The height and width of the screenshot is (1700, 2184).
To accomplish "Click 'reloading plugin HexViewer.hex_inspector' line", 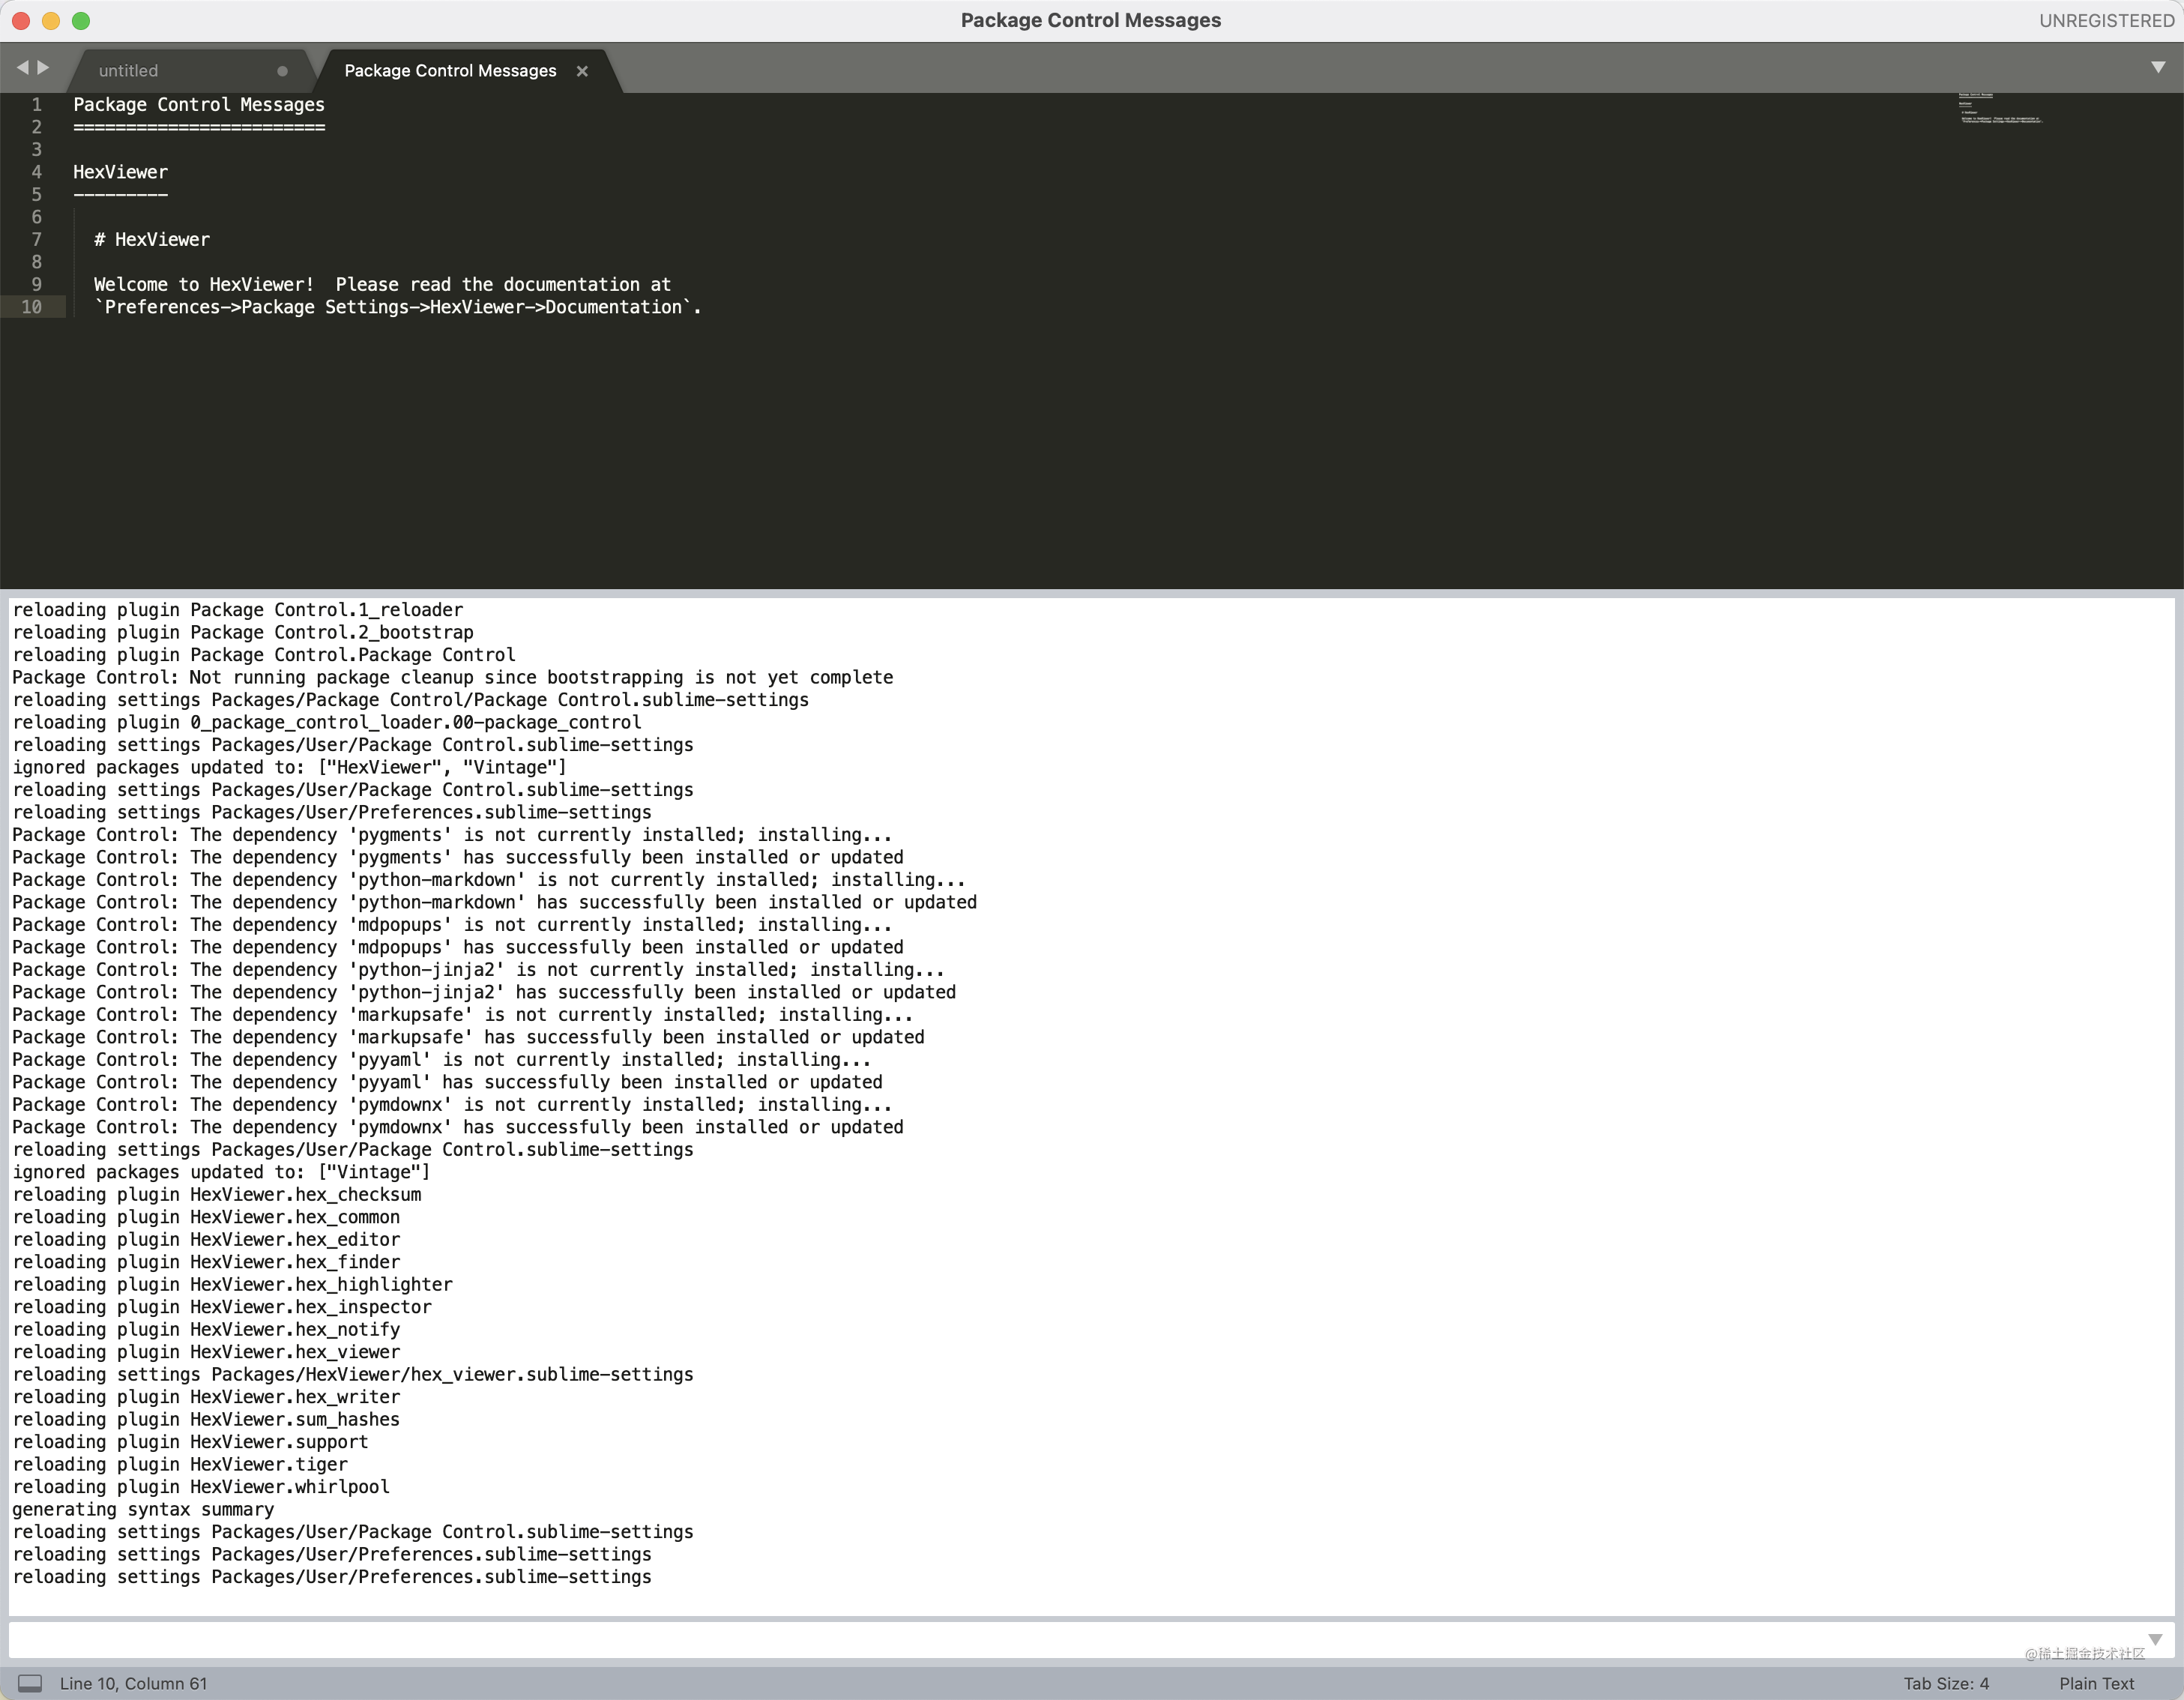I will pyautogui.click(x=222, y=1307).
